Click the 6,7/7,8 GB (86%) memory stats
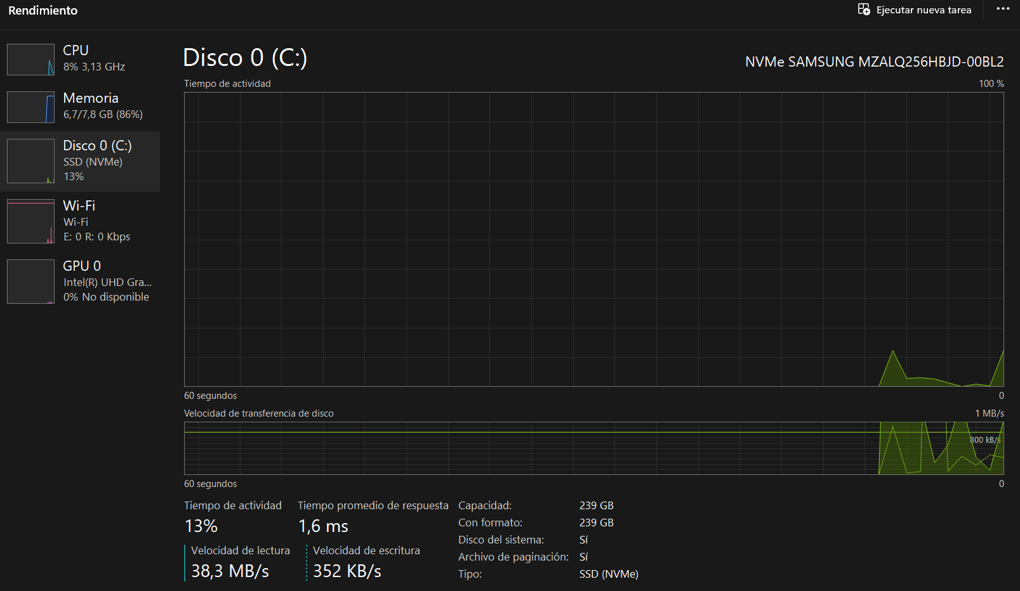 click(x=103, y=115)
